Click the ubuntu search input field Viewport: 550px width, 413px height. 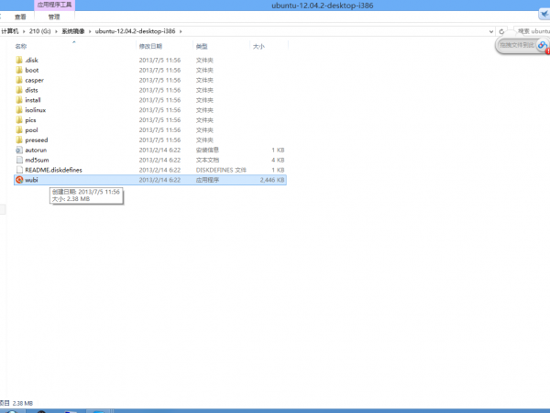click(x=527, y=30)
